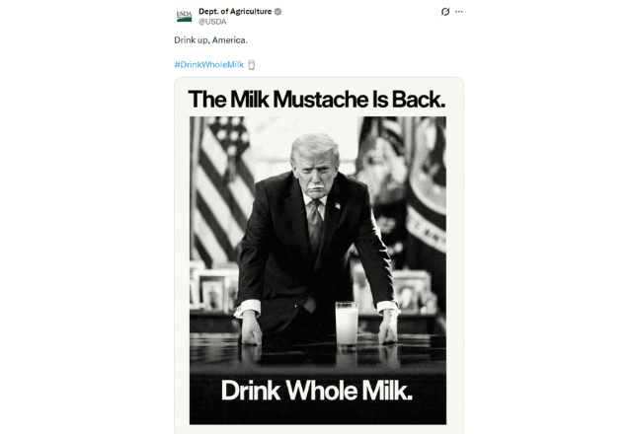
Task: Click "The Milk Mustache Is Back." headline in poster
Action: [317, 100]
